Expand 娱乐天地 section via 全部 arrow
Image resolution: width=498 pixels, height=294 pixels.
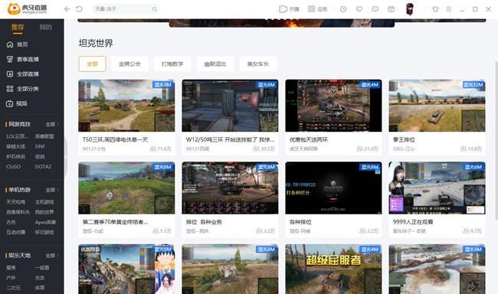point(52,256)
